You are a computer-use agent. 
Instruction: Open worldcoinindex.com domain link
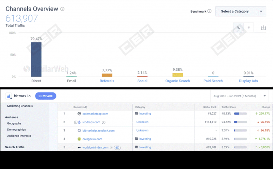pyautogui.click(x=96, y=148)
